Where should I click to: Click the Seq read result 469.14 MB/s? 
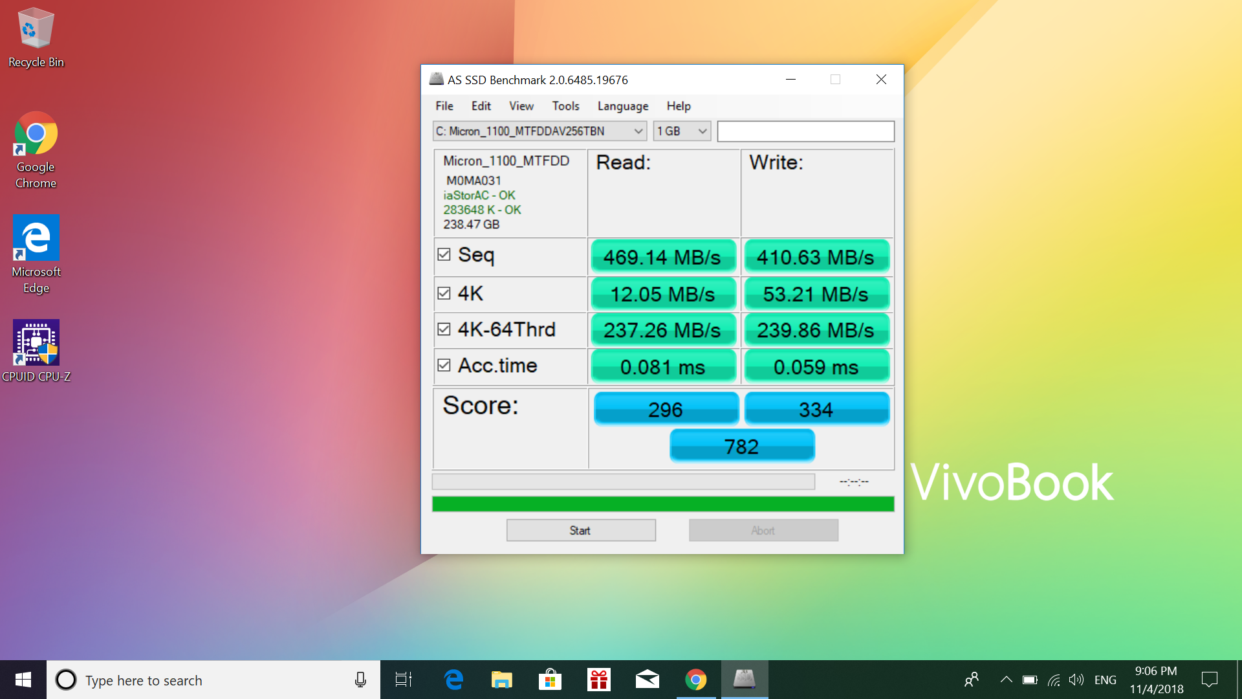point(663,256)
